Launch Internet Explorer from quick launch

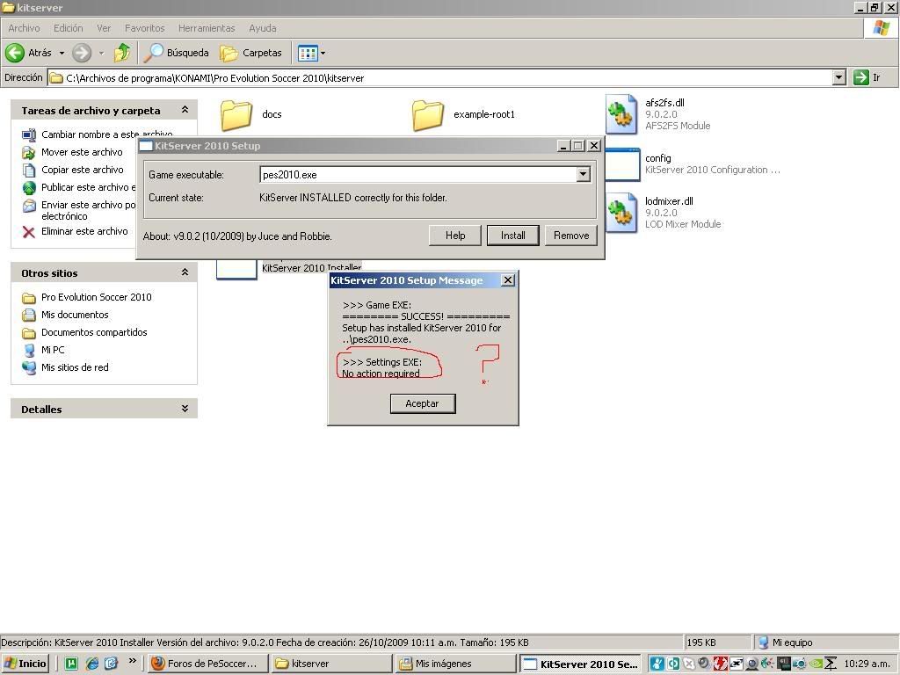(x=91, y=664)
